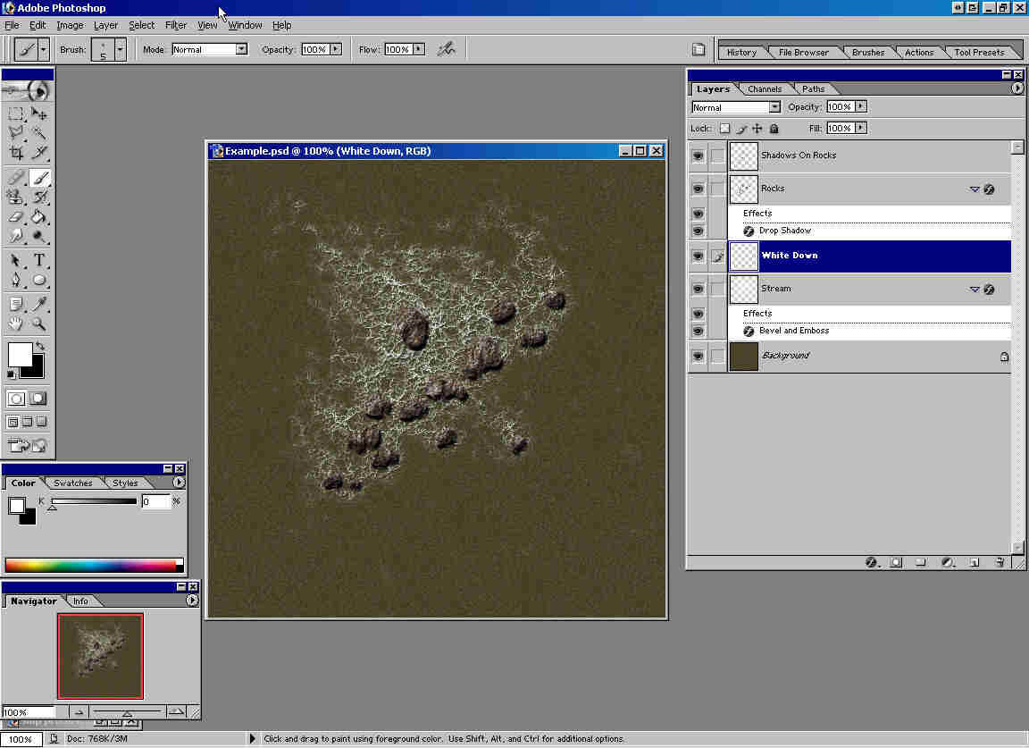The image size is (1029, 748).
Task: Select the Crop tool in the toolbox
Action: pyautogui.click(x=16, y=153)
